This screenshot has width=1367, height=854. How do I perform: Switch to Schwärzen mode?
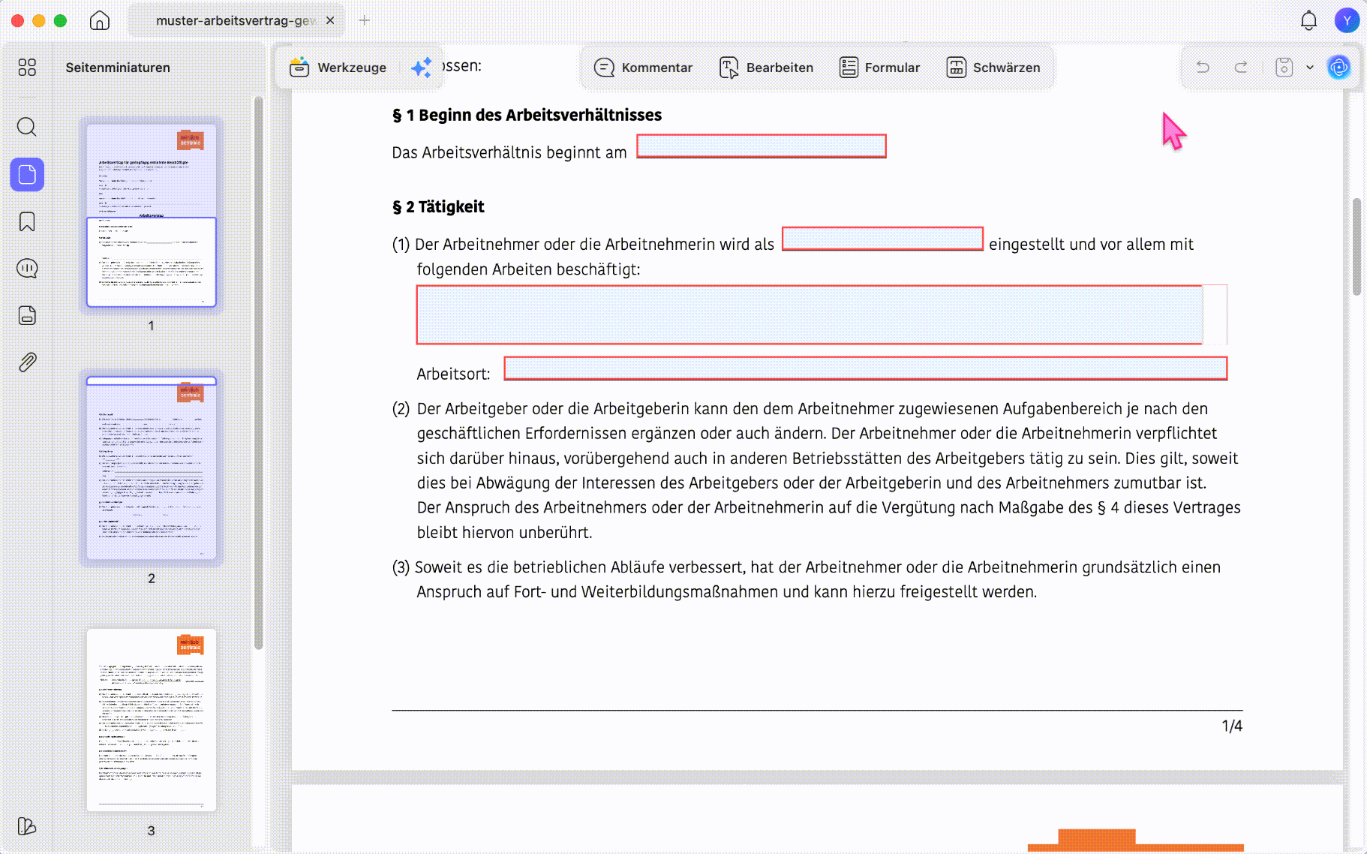point(993,68)
